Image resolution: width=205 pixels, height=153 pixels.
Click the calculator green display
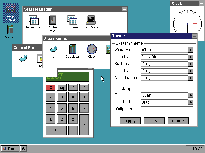[73, 77]
